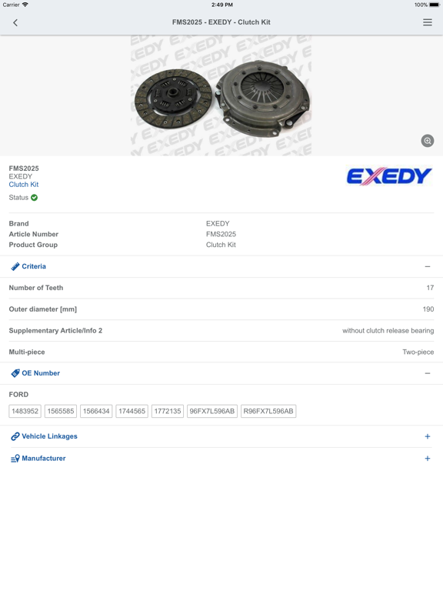Select OE number 1566434

point(96,411)
